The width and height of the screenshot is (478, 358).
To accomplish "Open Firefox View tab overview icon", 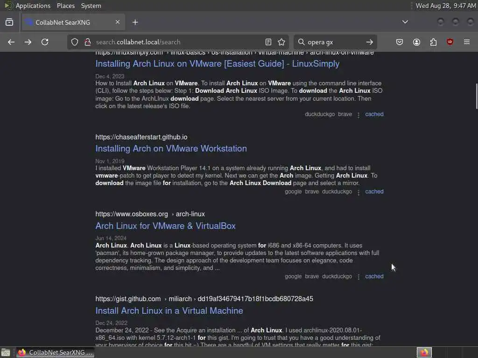I will pos(9,22).
